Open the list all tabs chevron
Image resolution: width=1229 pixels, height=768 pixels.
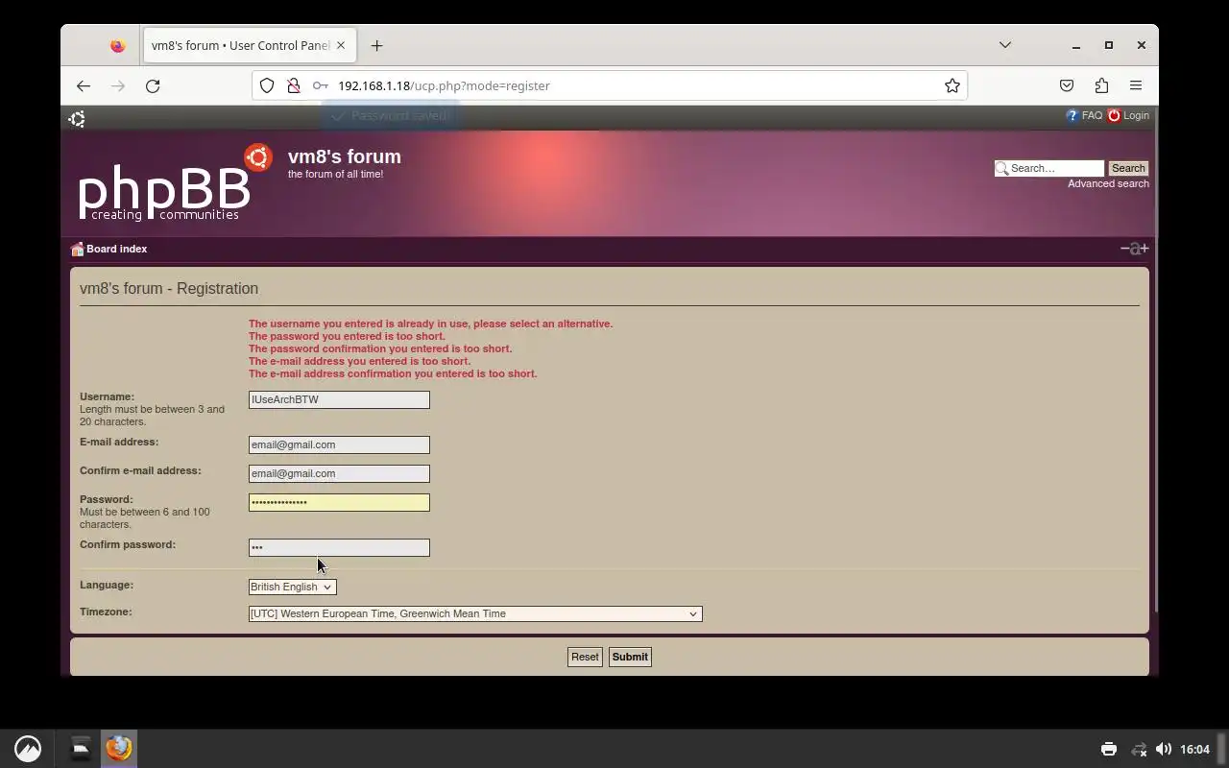(1005, 45)
